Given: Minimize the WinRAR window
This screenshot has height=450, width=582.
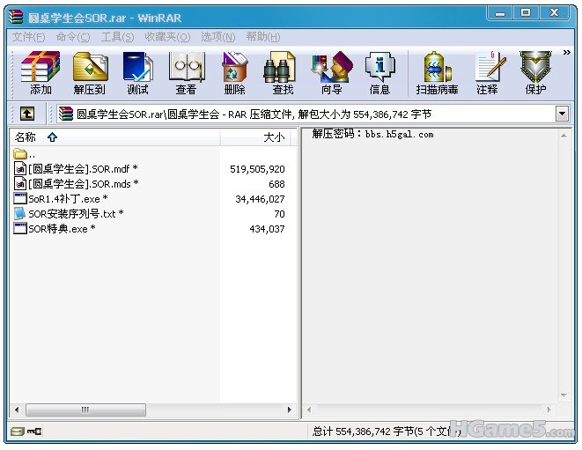Looking at the screenshot, I should pyautogui.click(x=500, y=13).
